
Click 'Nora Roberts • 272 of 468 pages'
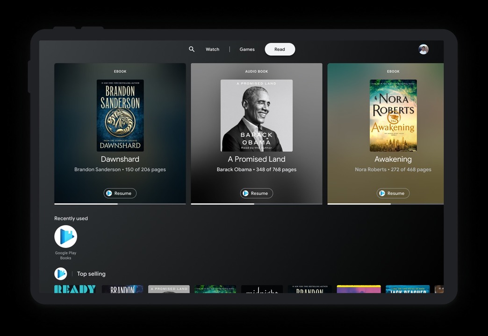click(393, 169)
